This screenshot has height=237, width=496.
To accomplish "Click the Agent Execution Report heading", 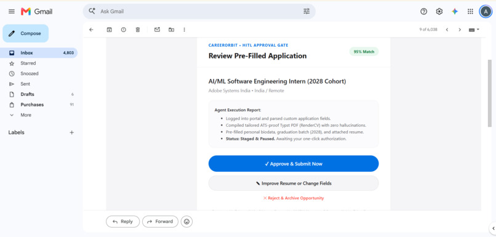I will point(238,110).
